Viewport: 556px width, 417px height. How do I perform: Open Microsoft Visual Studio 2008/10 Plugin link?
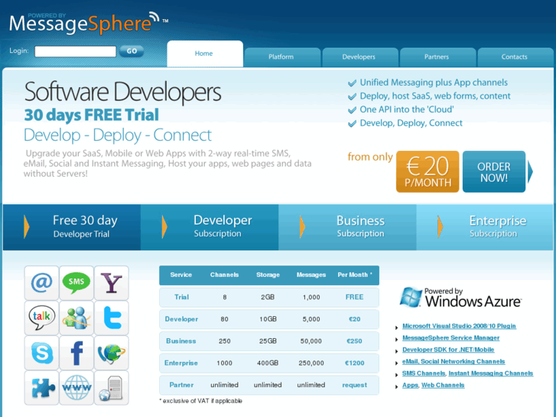[459, 326]
